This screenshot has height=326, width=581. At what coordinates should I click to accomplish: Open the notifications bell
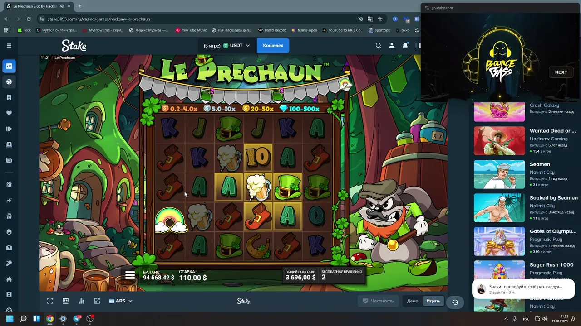point(405,46)
